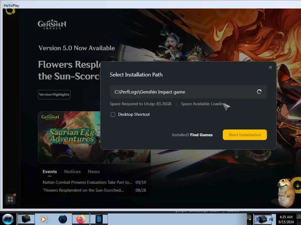The width and height of the screenshot is (301, 225).
Task: Click the HoYoPlay sidebar logo icon
Action: pyautogui.click(x=10, y=11)
